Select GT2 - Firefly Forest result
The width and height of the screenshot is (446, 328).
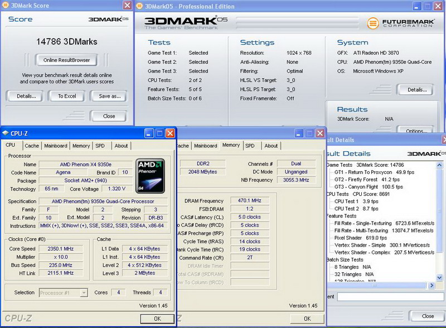367,180
